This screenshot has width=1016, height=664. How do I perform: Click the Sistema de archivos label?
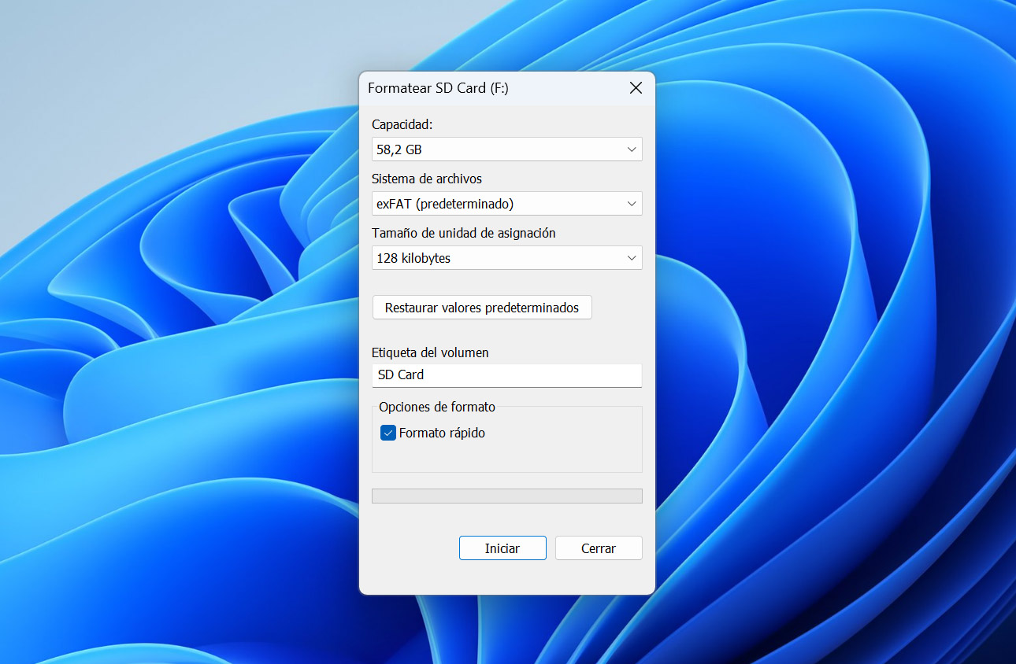427,179
